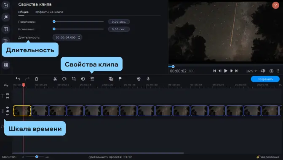Click the Сохранить button
The image size is (283, 160).
click(x=265, y=79)
